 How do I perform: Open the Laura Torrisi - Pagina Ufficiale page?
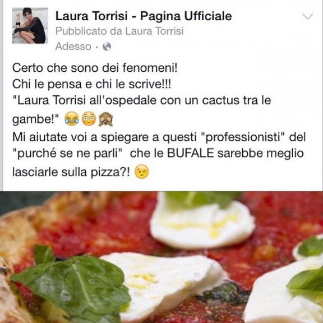point(144,16)
